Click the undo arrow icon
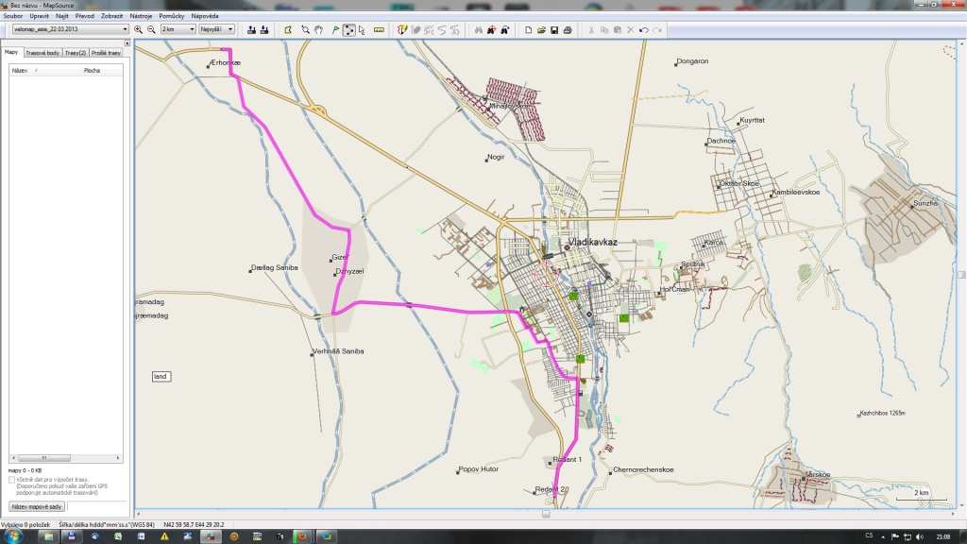 click(x=643, y=30)
